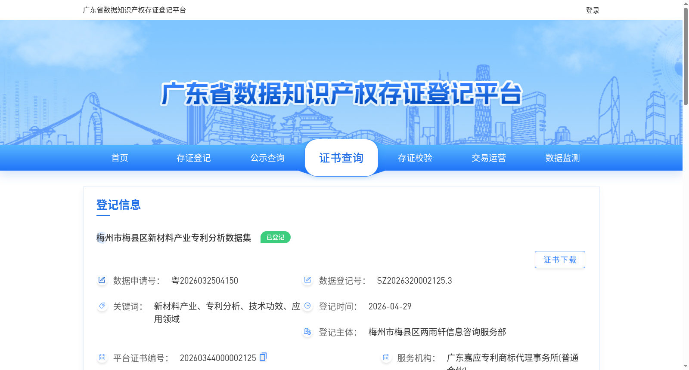This screenshot has height=370, width=689.
Task: Click the title 梅州市梅县区新材料产业专利分析数据集
Action: [174, 238]
